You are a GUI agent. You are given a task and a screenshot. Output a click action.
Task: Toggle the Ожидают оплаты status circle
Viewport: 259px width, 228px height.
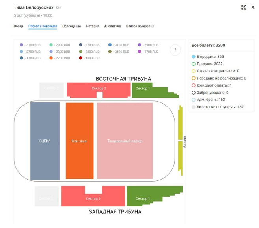coord(194,85)
